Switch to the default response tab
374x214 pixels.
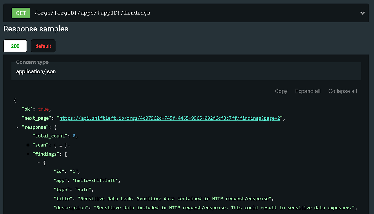tap(43, 46)
